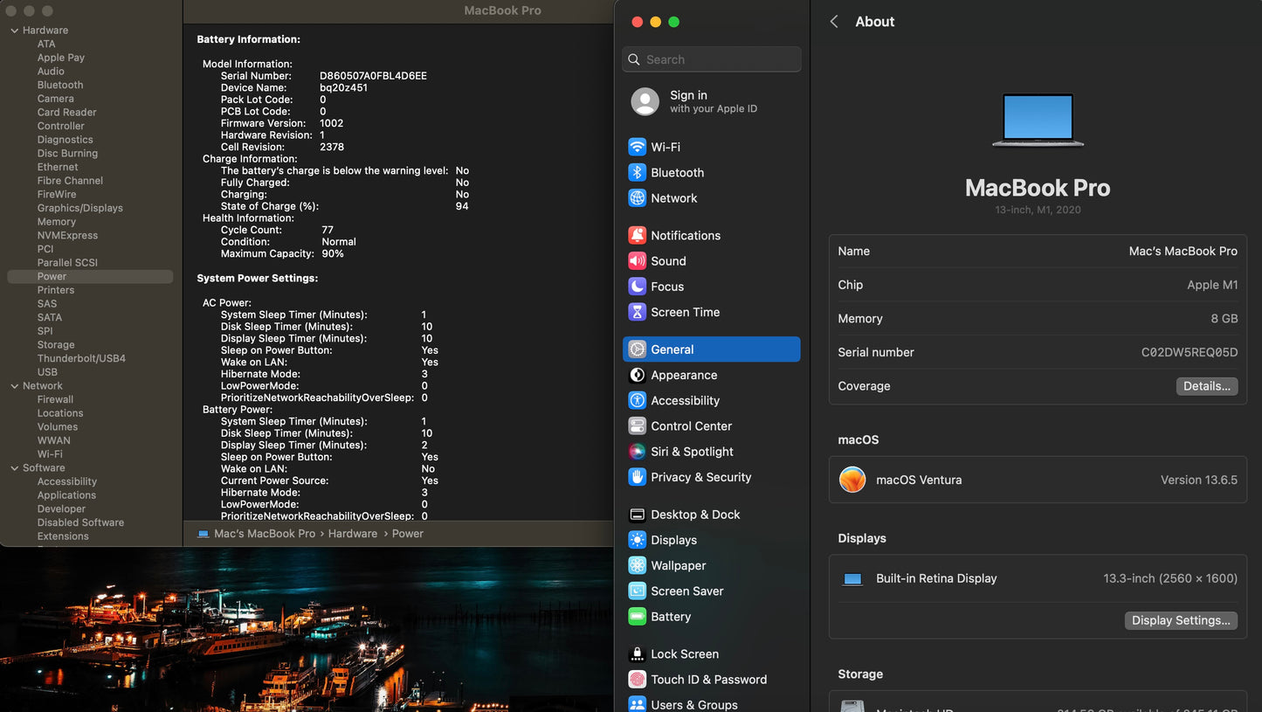Click the Siri & Spotlight icon

click(638, 452)
